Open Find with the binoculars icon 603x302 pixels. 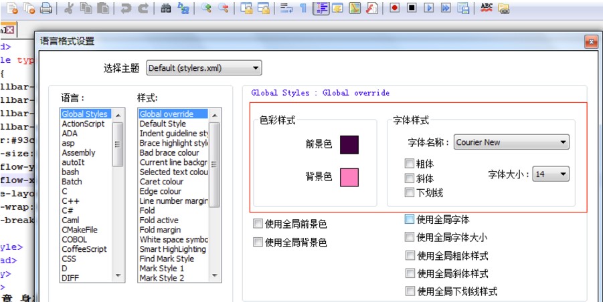click(x=166, y=8)
